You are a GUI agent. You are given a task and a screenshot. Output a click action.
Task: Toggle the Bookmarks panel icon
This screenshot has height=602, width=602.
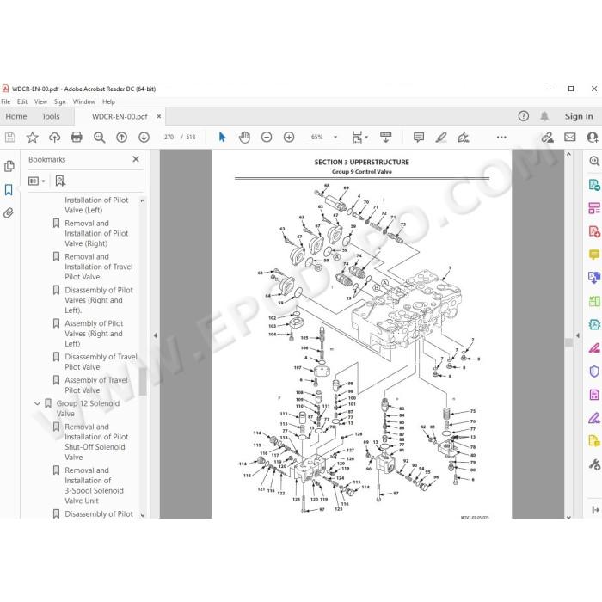9,190
